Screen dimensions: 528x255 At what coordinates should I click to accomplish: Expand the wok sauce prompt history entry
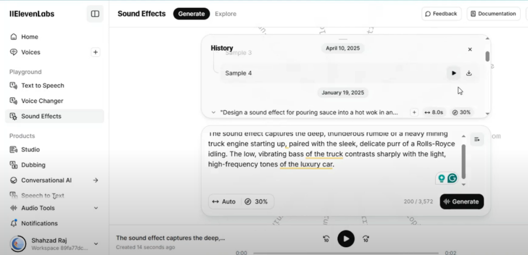pyautogui.click(x=214, y=112)
